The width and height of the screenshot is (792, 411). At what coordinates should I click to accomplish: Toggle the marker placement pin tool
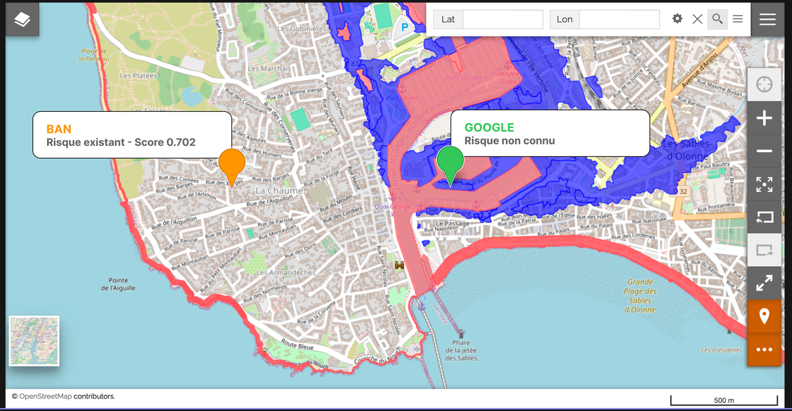coord(764,316)
